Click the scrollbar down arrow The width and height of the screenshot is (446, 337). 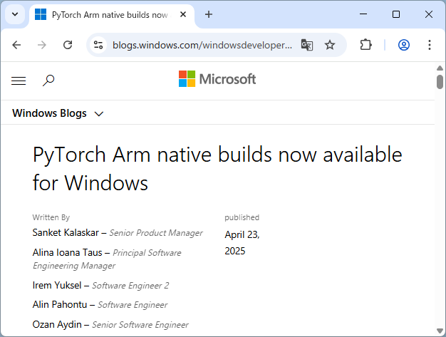coord(440,331)
